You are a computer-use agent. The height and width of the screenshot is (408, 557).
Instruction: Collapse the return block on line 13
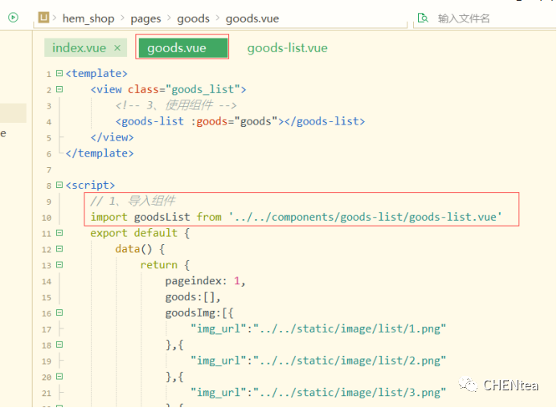[x=59, y=265]
